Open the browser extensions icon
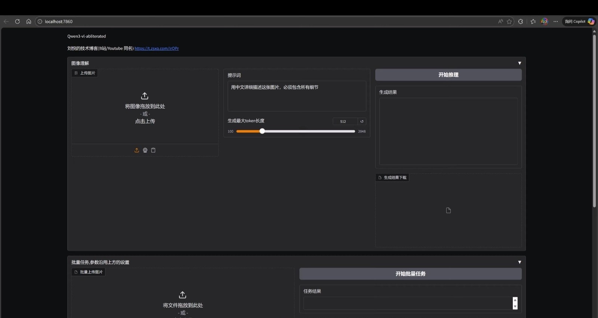The image size is (598, 318). 521,21
